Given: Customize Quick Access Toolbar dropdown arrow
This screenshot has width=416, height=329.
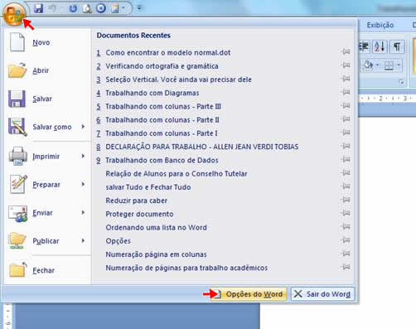Looking at the screenshot, I should tap(139, 8).
